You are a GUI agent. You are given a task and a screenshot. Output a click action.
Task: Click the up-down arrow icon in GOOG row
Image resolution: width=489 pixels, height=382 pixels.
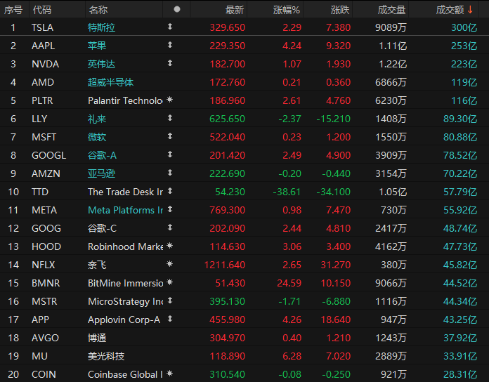[169, 228]
